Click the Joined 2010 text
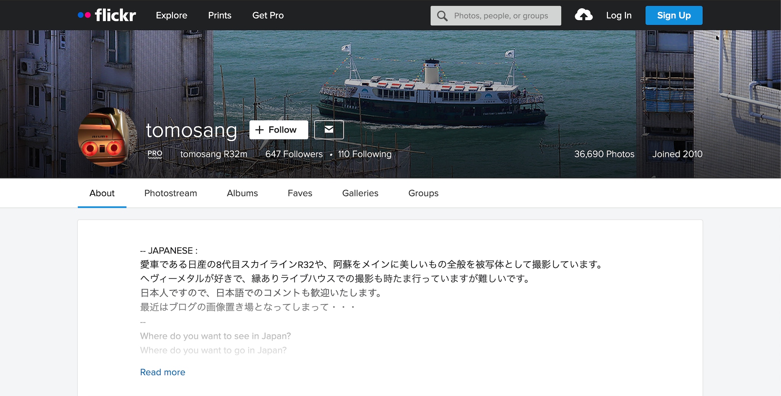 click(x=677, y=154)
